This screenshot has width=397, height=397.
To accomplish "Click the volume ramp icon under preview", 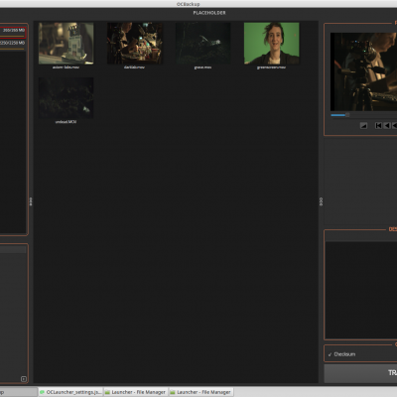I will 363,125.
